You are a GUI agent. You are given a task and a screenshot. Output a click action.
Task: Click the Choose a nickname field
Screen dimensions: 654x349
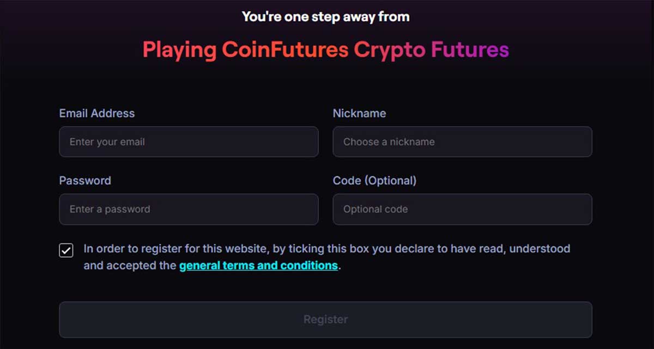pos(462,142)
